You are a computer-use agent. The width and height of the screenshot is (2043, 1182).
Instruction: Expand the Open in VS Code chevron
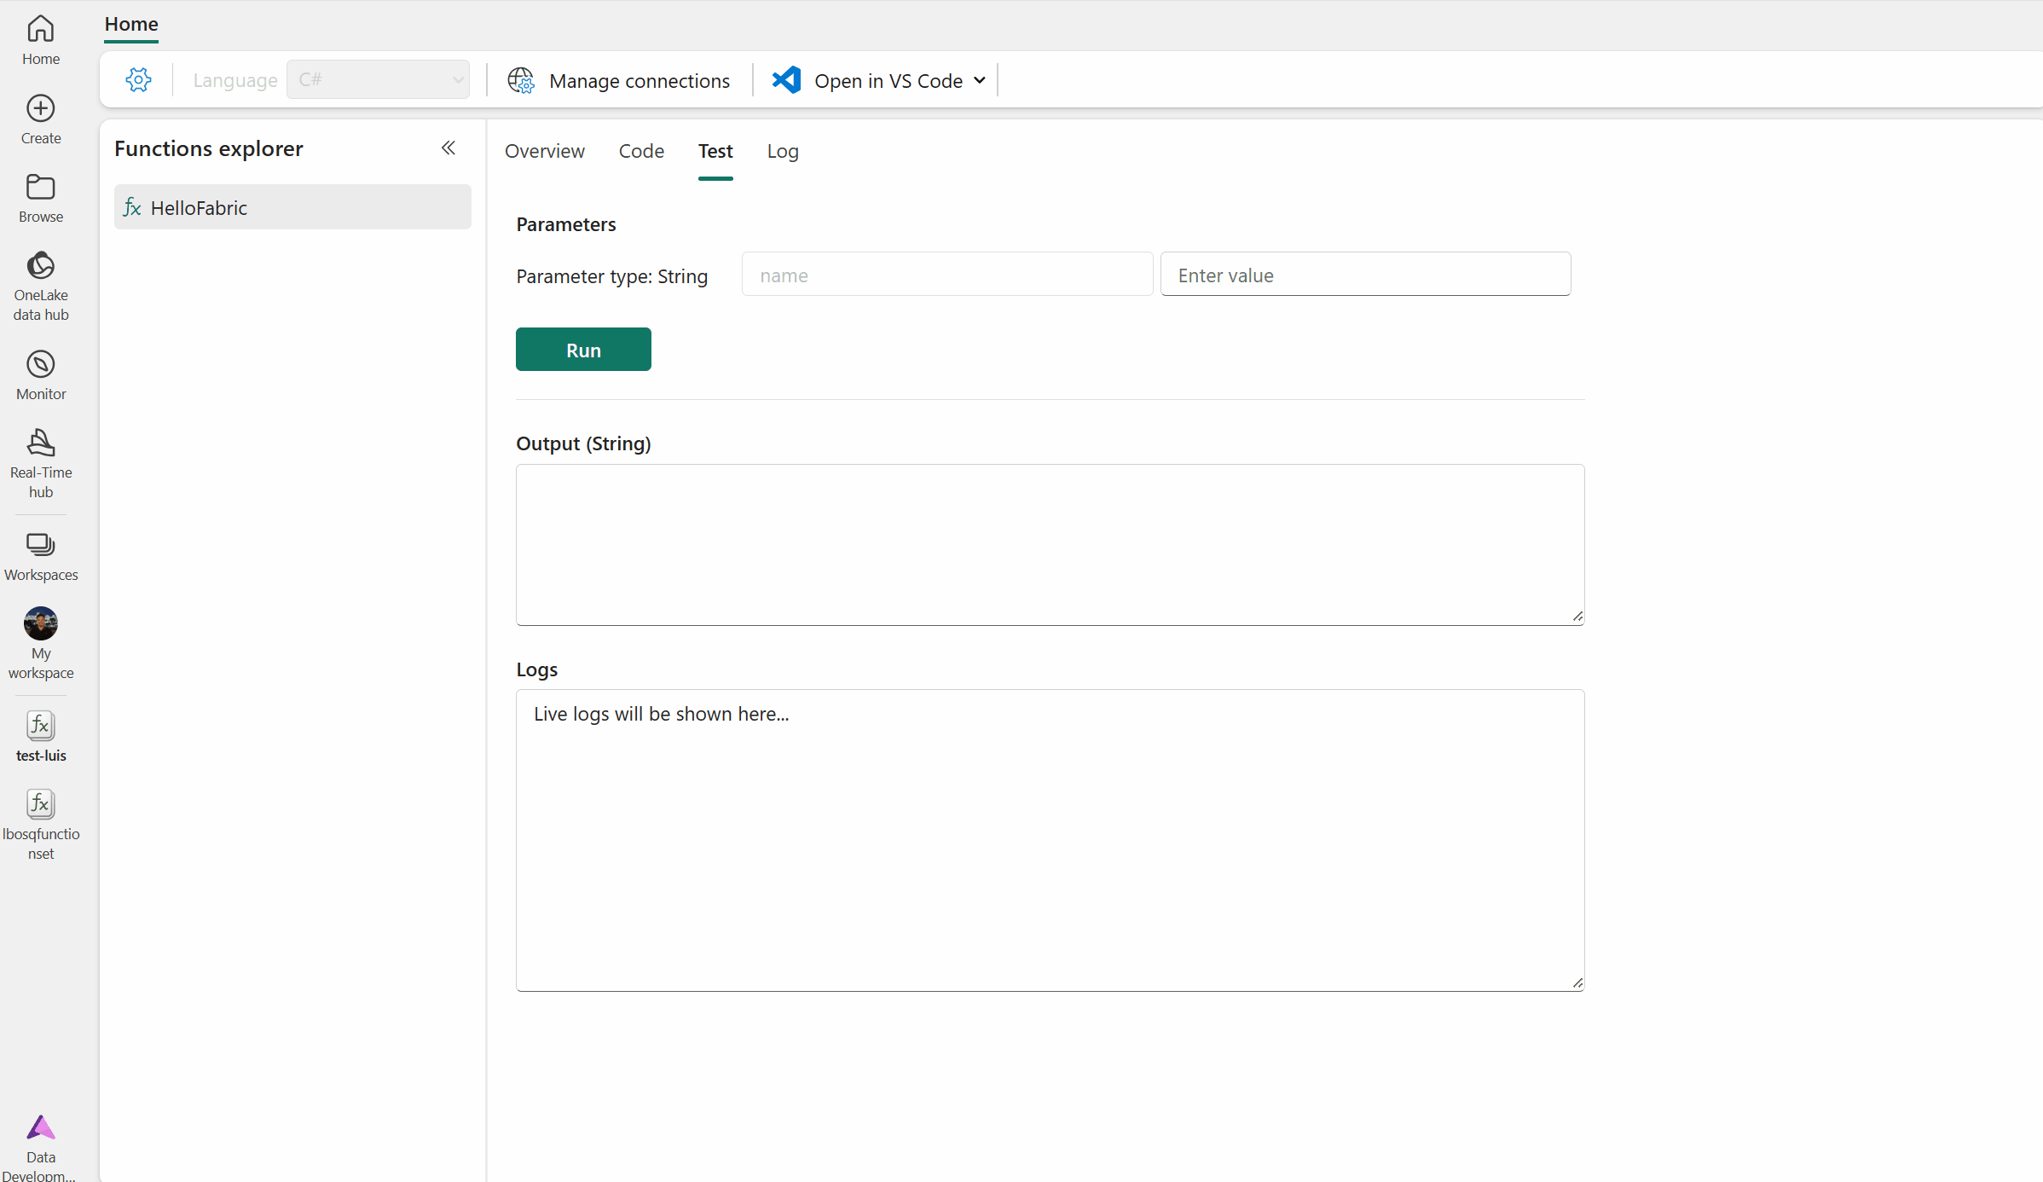pos(980,80)
